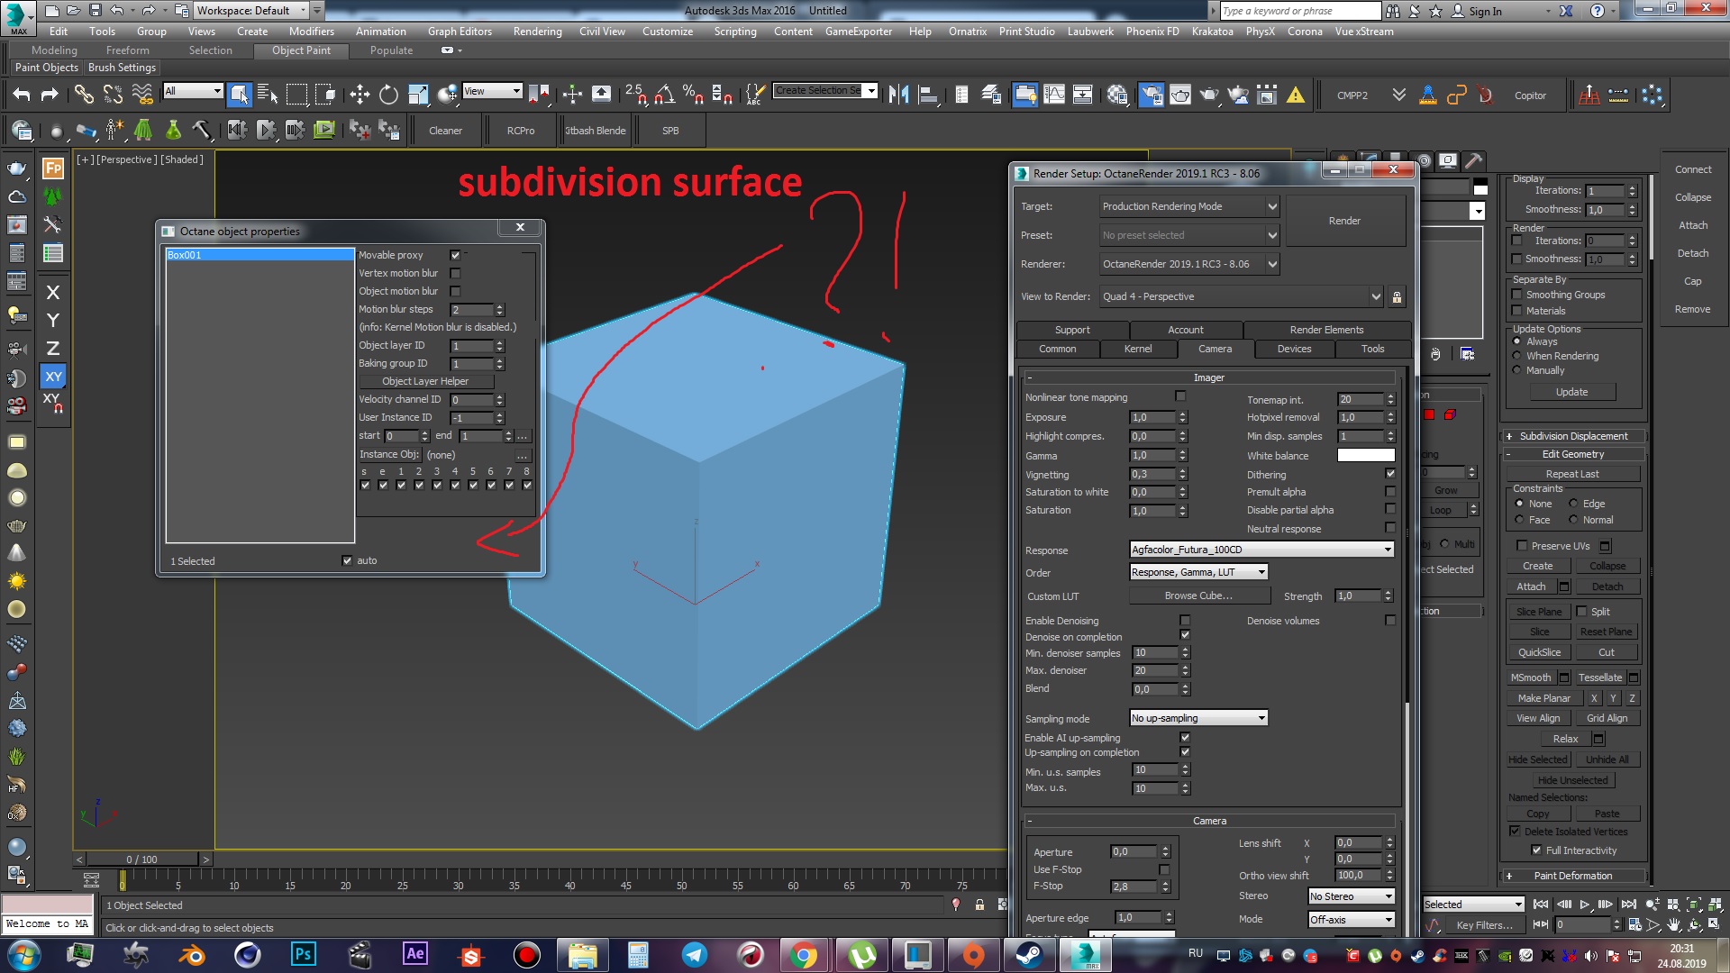Select the Object Paint ribbon tab

pos(301,50)
